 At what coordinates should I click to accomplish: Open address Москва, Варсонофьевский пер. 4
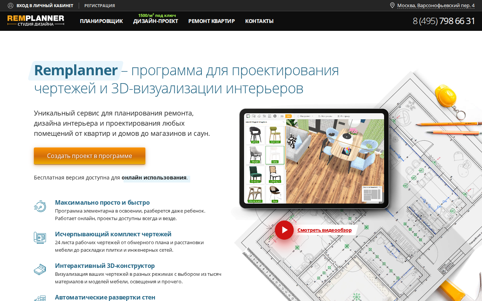tap(436, 6)
